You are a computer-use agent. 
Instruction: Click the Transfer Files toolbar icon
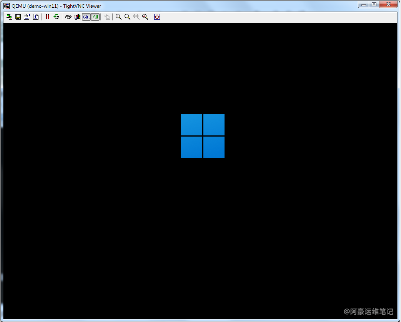coord(107,17)
